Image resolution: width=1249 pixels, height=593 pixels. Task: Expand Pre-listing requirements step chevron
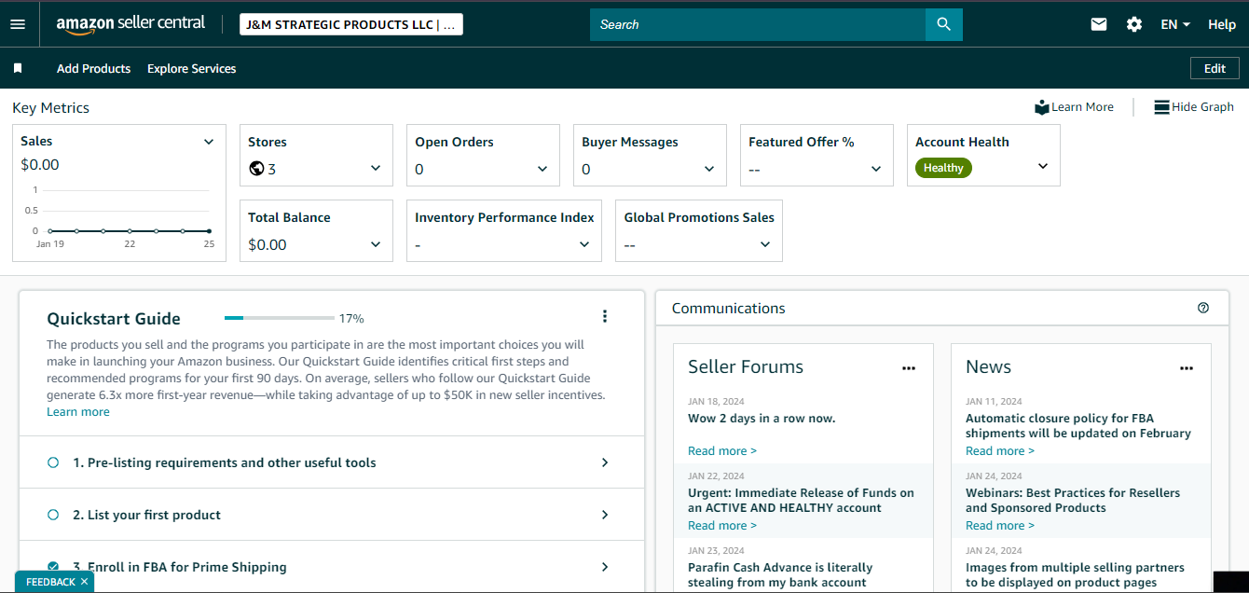pyautogui.click(x=605, y=462)
